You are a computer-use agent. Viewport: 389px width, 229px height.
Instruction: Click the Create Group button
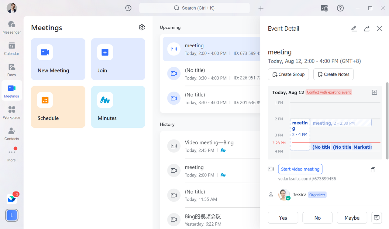point(288,74)
